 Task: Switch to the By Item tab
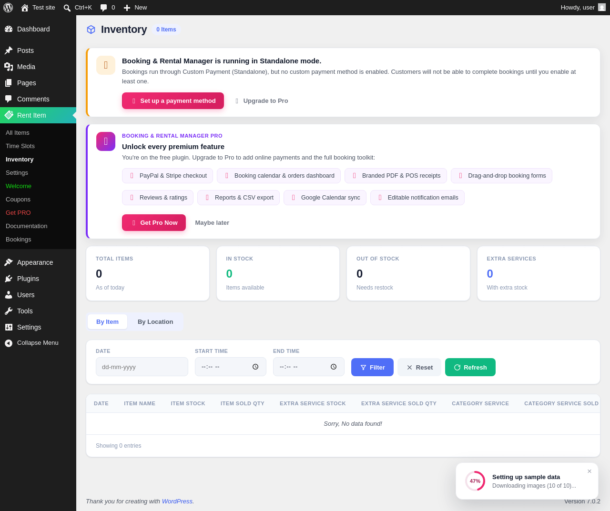tap(107, 322)
